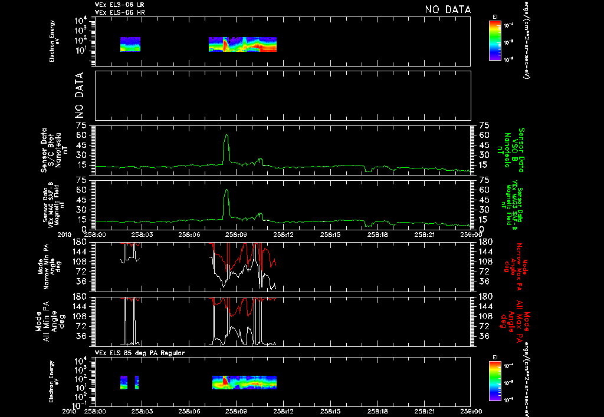Image resolution: width=604 pixels, height=417 pixels.
Task: Click the white 'VEx MAG SAF-B Magnetic Field' axis label
Action: (x=54, y=204)
